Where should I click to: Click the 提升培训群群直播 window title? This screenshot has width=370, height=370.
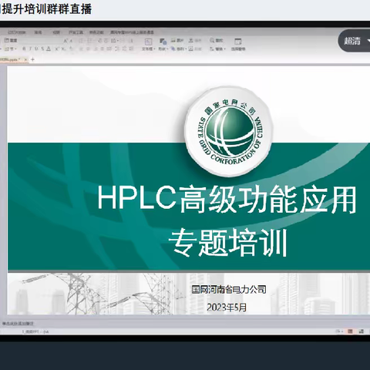click(x=46, y=9)
